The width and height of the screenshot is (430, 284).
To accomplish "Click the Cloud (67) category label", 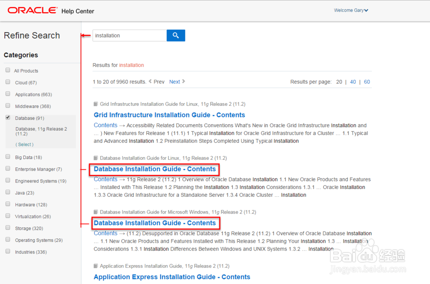I will (x=26, y=82).
